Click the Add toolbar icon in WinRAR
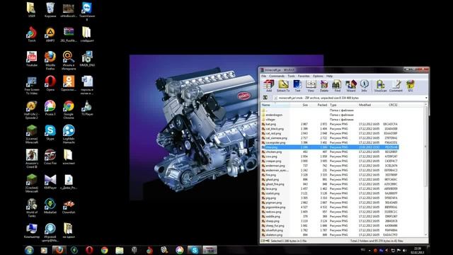This screenshot has width=453, height=255. click(x=269, y=86)
